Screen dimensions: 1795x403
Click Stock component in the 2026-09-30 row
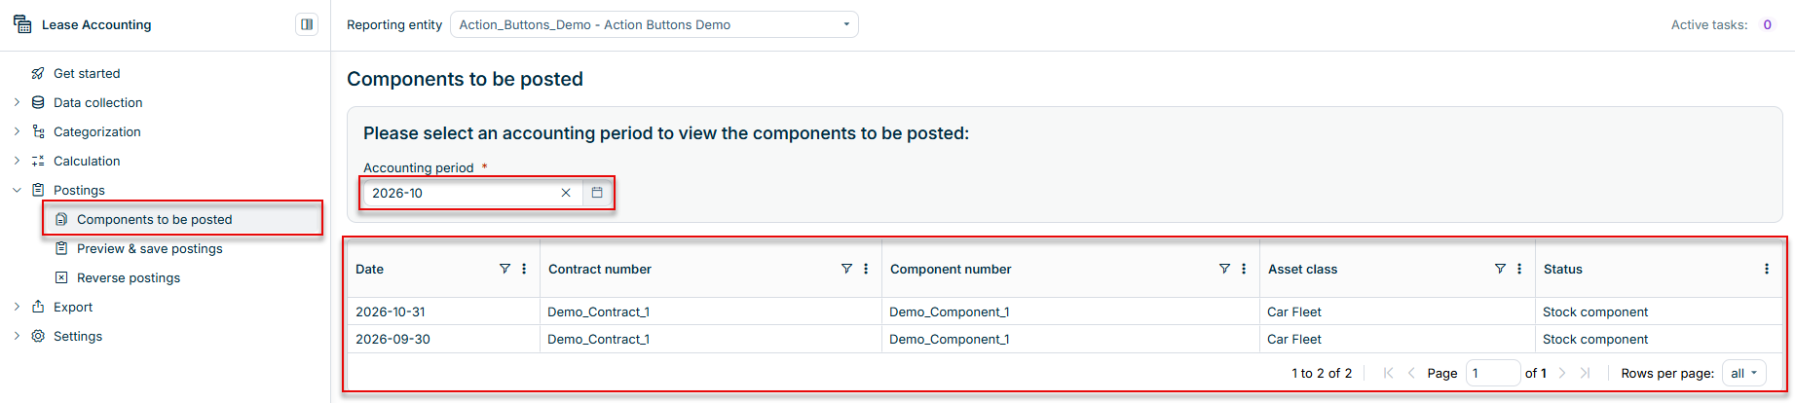1595,339
